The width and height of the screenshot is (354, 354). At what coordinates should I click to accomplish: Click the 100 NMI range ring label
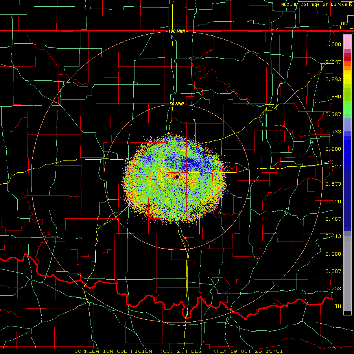[177, 31]
